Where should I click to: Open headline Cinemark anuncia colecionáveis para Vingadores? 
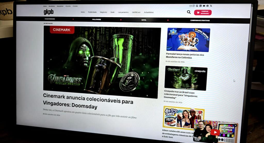(88, 101)
